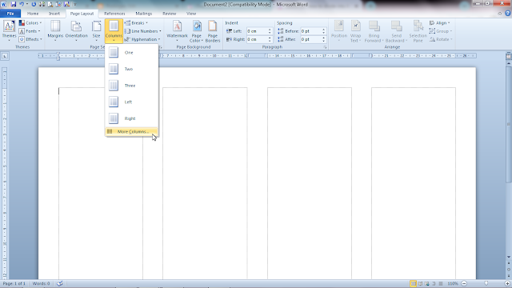
Task: Click the zoom slider handle
Action: point(486,283)
